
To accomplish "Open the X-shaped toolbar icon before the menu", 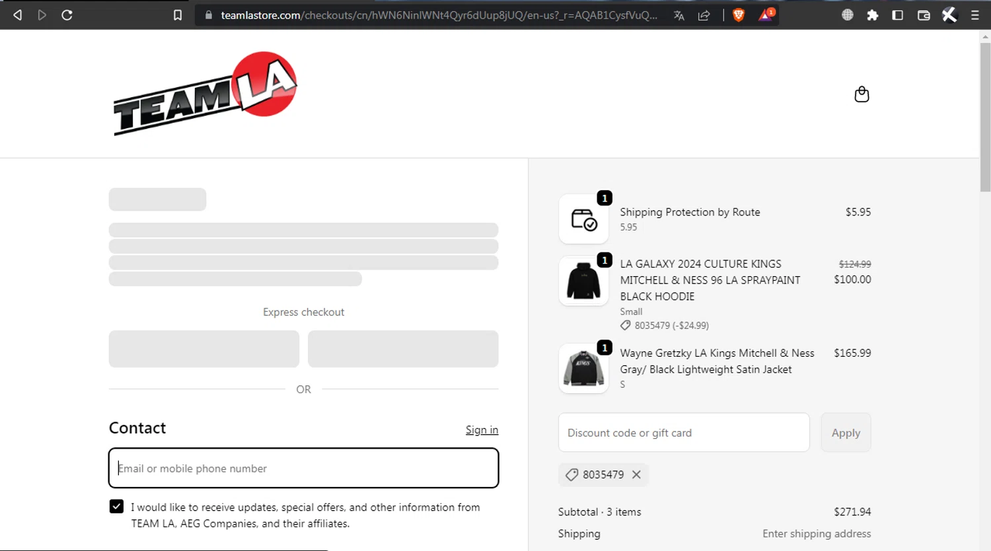I will tap(949, 15).
